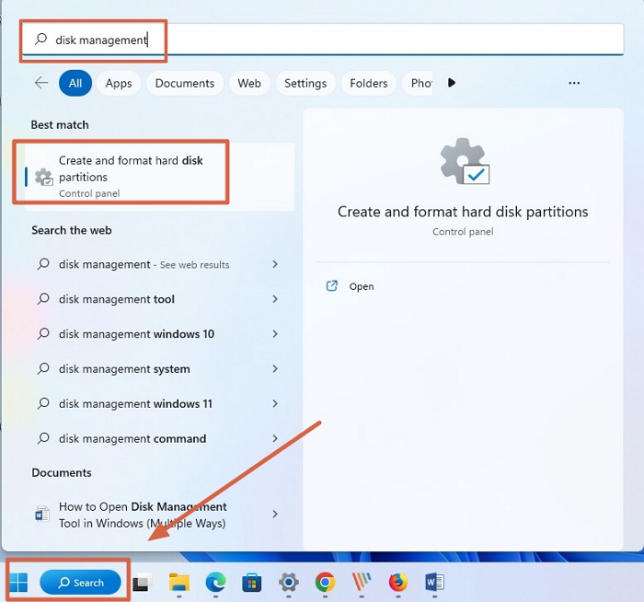
Task: Click Open in the preview pane
Action: tap(362, 286)
